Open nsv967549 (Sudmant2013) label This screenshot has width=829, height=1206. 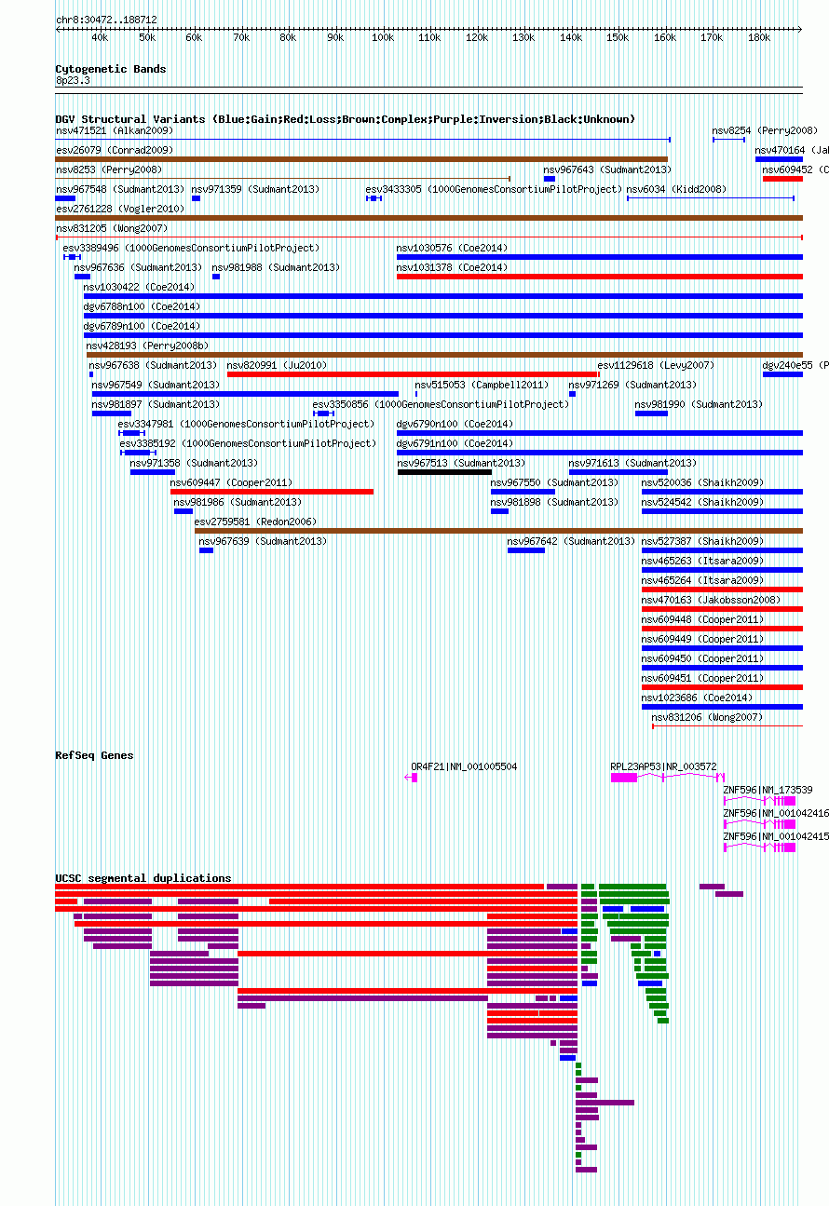pyautogui.click(x=156, y=386)
